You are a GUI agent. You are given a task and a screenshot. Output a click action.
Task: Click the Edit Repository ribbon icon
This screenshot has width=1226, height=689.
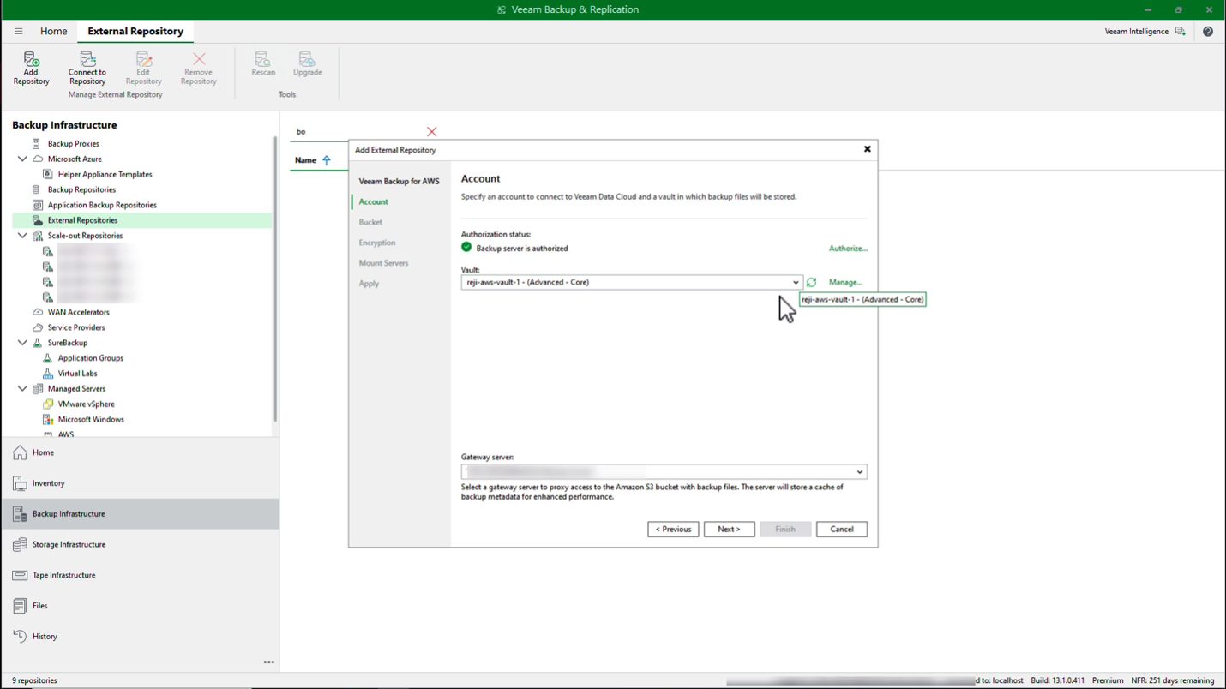(x=143, y=68)
